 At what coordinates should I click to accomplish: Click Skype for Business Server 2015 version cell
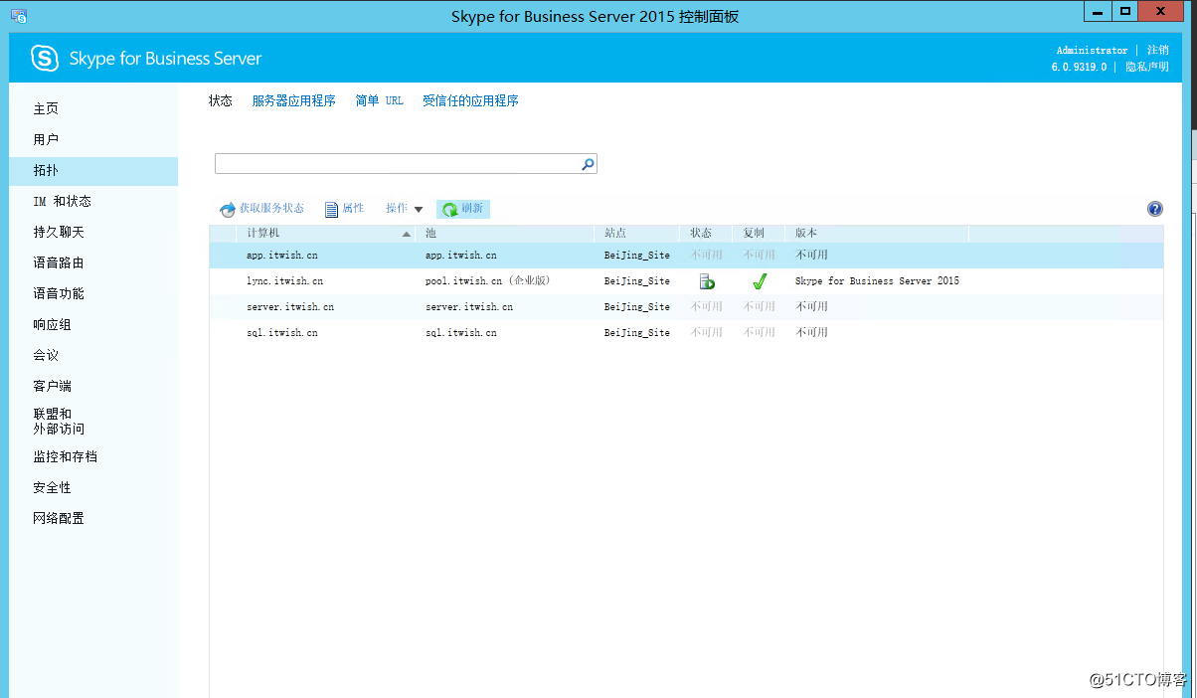pos(877,281)
